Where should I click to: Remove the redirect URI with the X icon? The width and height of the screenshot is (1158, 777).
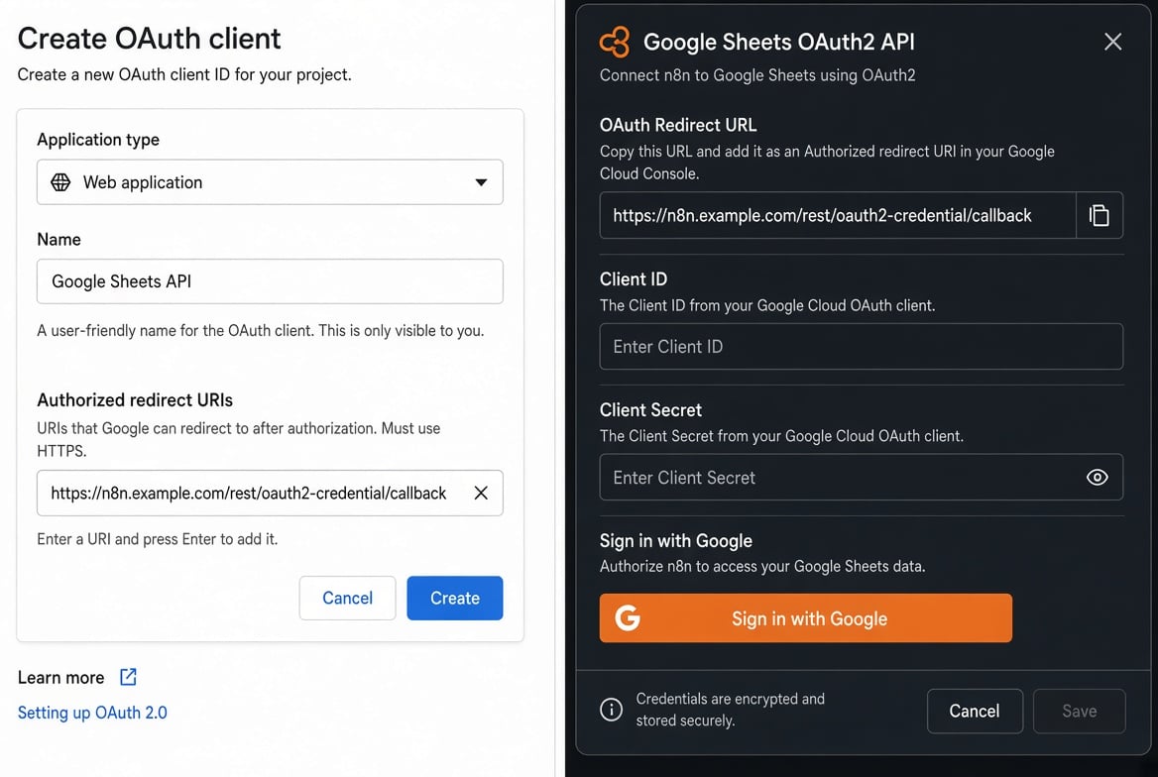point(481,493)
